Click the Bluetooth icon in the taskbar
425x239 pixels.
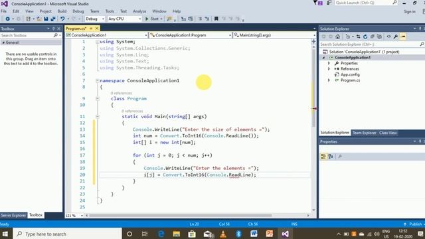point(238,234)
